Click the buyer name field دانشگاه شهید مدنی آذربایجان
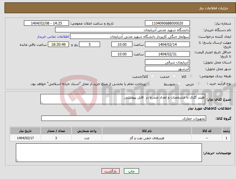The width and height of the screenshot is (236, 179). pos(122,30)
